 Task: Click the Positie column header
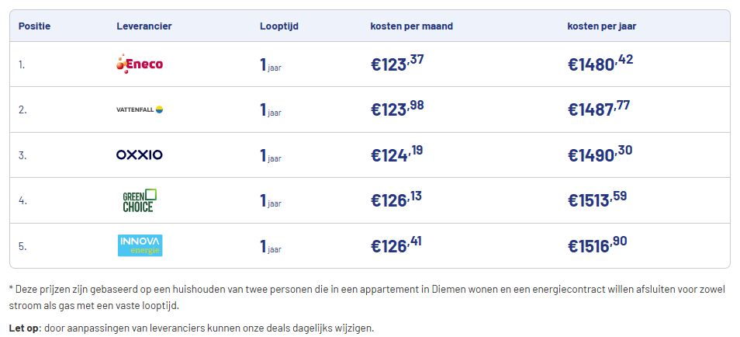(x=34, y=26)
